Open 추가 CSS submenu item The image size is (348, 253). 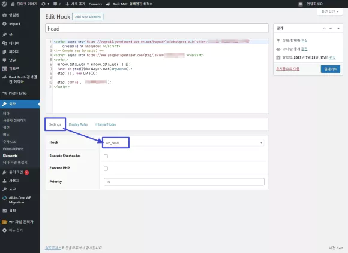click(x=10, y=142)
